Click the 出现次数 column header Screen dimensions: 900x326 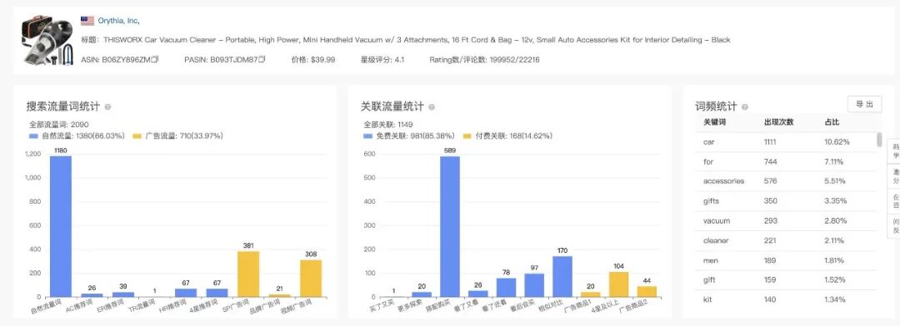click(x=779, y=122)
